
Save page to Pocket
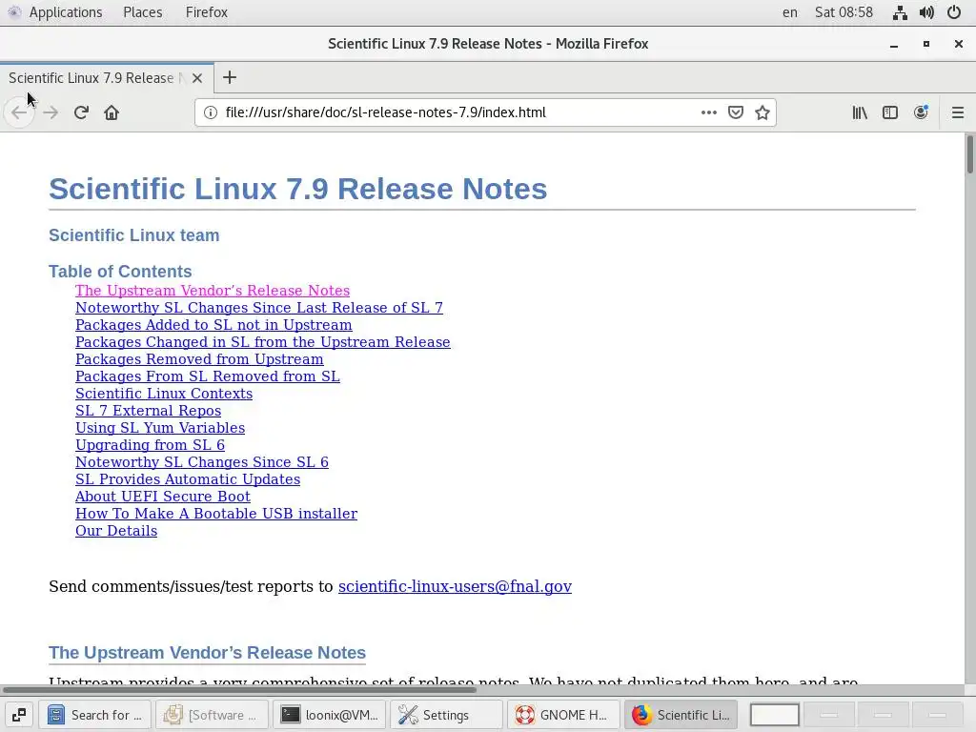click(736, 112)
